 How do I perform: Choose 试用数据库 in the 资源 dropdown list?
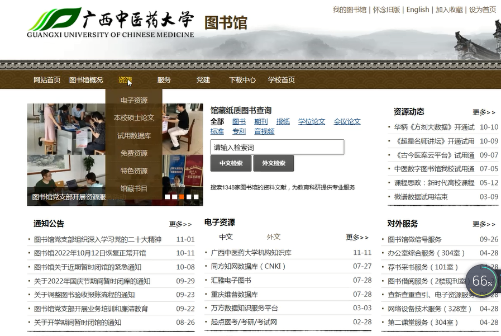(134, 134)
